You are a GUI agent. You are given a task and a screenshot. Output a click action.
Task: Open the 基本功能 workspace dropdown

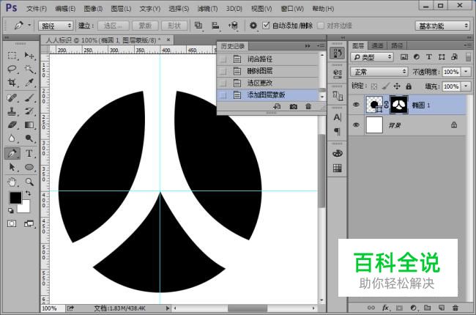tap(442, 26)
